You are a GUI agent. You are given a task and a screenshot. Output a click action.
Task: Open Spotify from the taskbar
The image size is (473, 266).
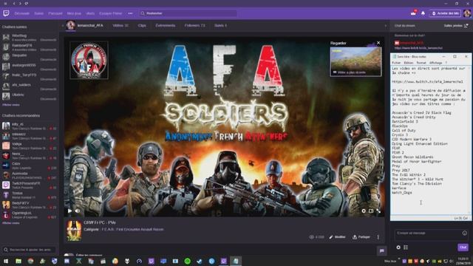pyautogui.click(x=187, y=261)
